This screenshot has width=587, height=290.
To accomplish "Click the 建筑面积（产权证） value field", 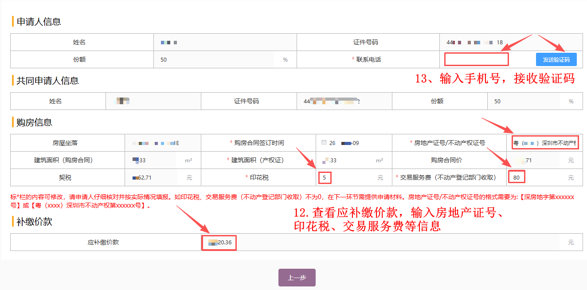I will tap(346, 160).
